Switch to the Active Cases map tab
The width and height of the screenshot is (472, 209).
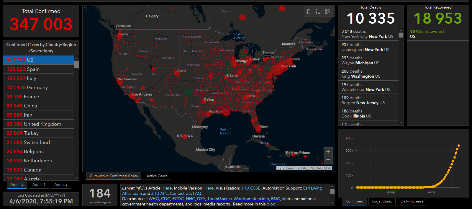(157, 176)
